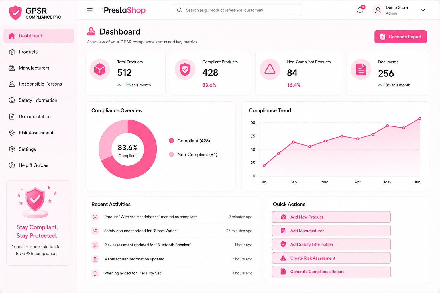
Task: Click the Settings gear icon
Action: (x=12, y=149)
